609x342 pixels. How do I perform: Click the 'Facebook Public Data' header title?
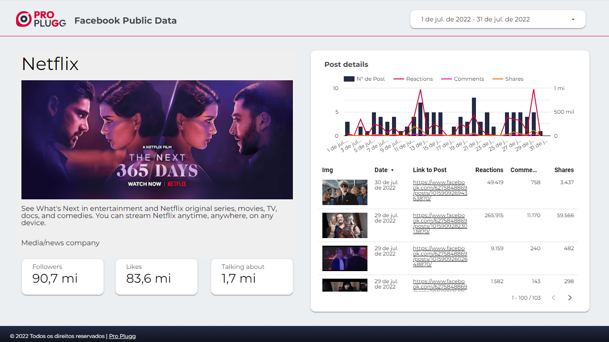(x=125, y=21)
